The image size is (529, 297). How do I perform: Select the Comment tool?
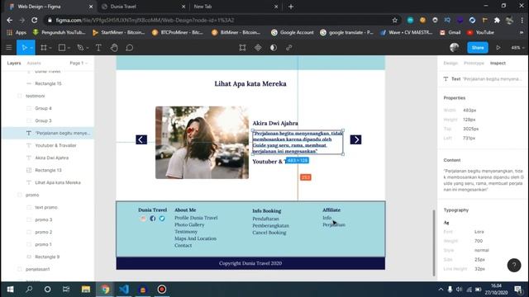coord(130,48)
